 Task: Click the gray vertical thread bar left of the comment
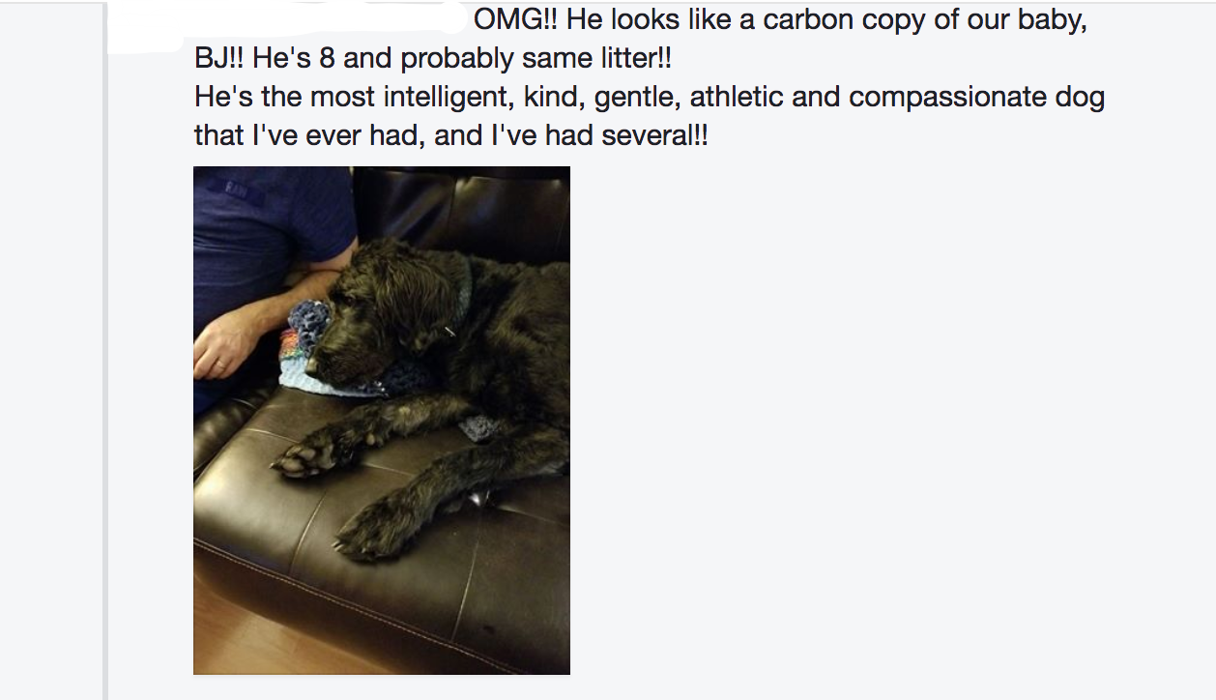point(104,350)
